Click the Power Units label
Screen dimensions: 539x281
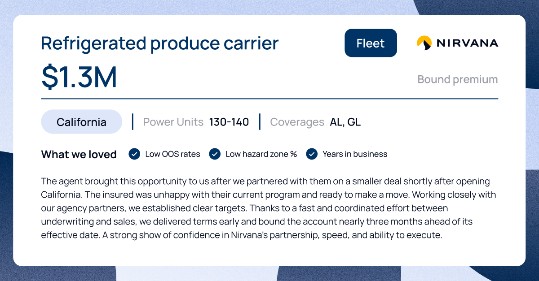pos(173,122)
